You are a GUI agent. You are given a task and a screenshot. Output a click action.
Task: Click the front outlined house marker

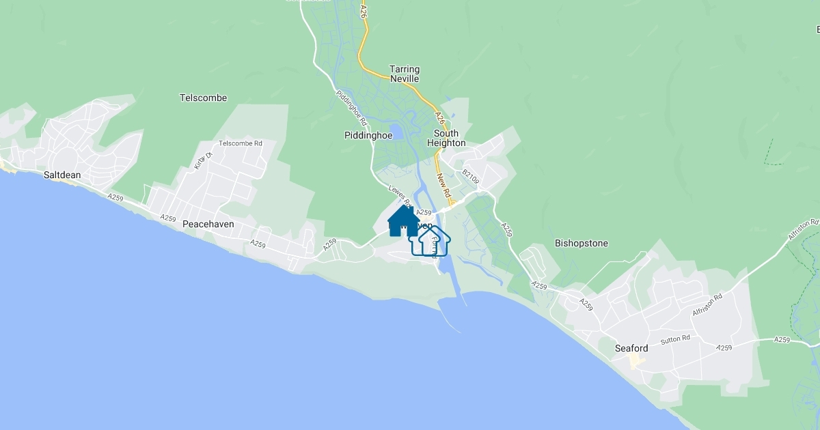(435, 242)
